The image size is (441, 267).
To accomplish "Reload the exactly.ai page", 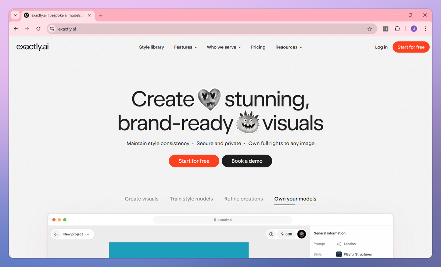I will pyautogui.click(x=38, y=29).
